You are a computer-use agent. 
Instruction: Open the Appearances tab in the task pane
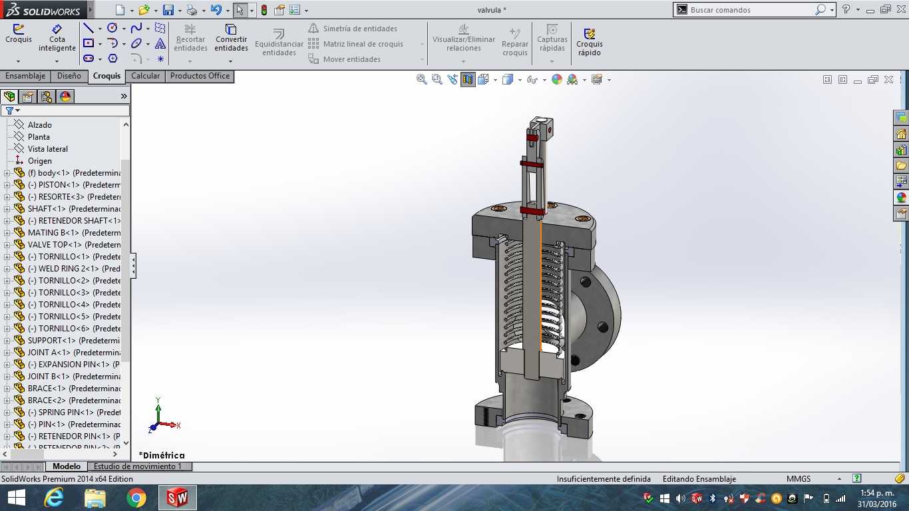click(902, 198)
